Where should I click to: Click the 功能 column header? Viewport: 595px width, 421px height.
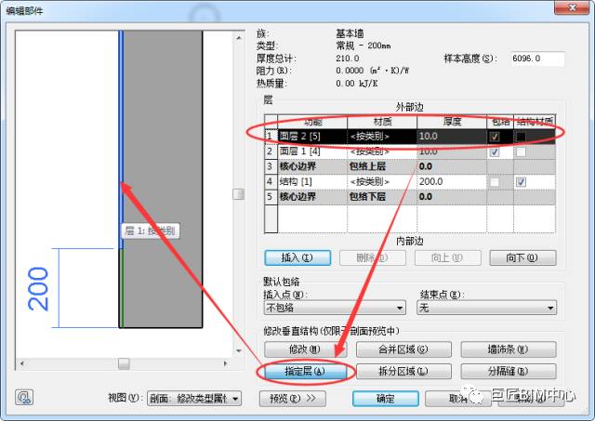click(312, 122)
